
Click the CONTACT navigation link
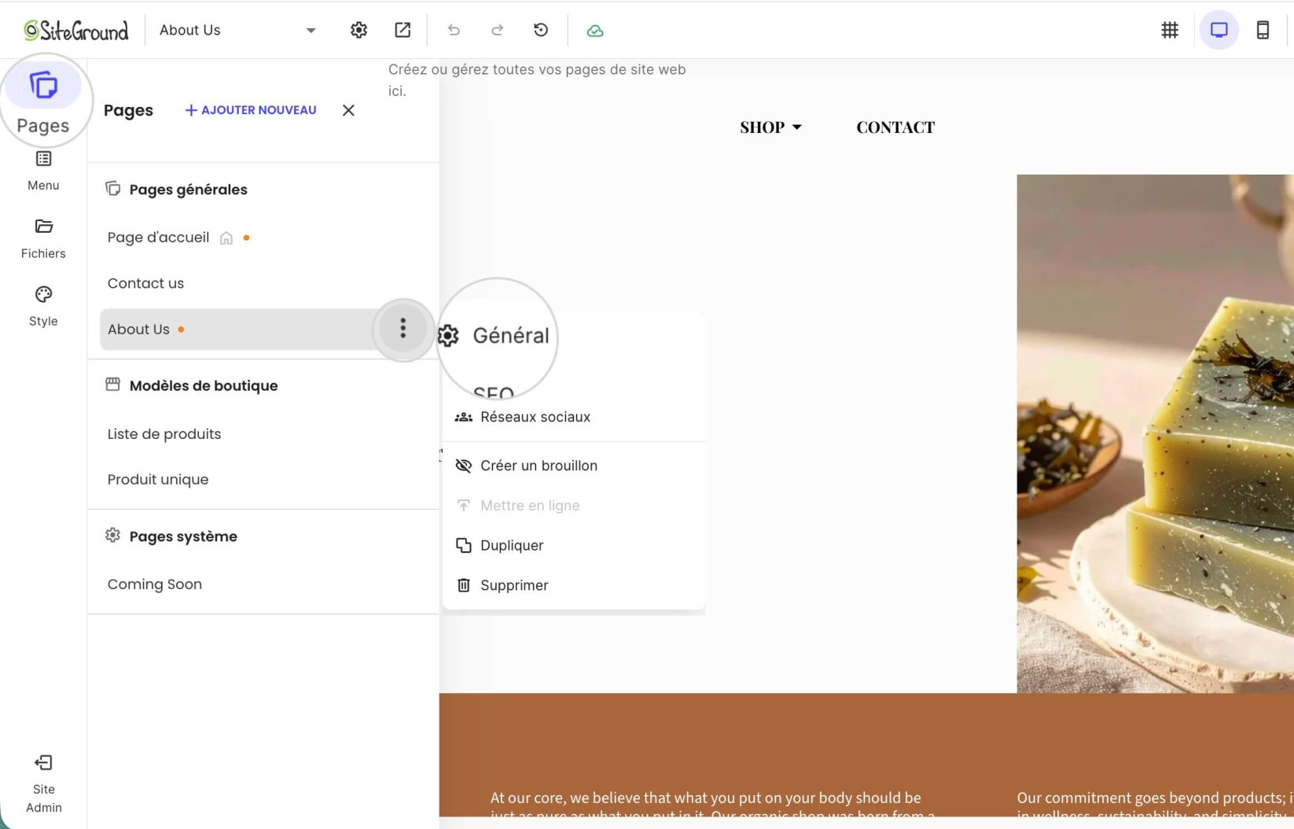(895, 127)
